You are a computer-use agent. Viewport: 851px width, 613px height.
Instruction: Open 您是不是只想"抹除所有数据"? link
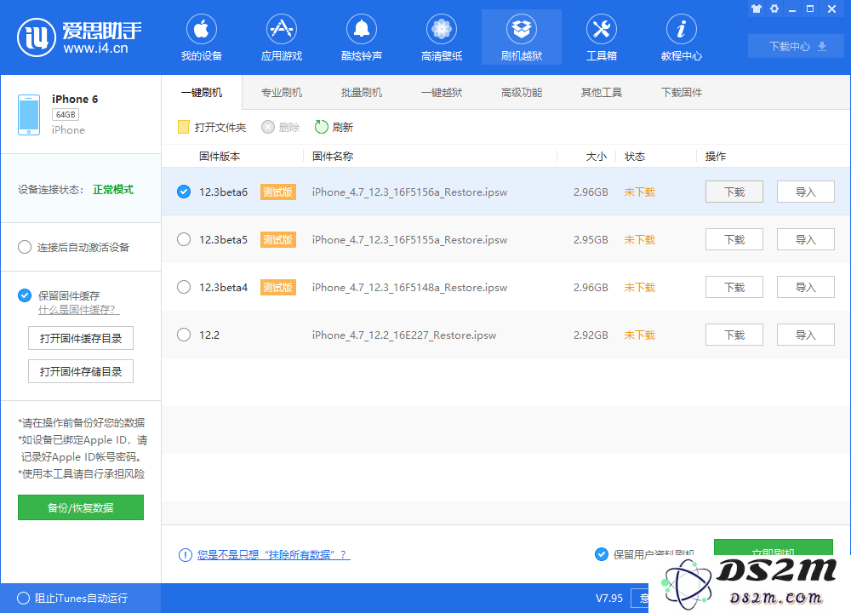273,555
